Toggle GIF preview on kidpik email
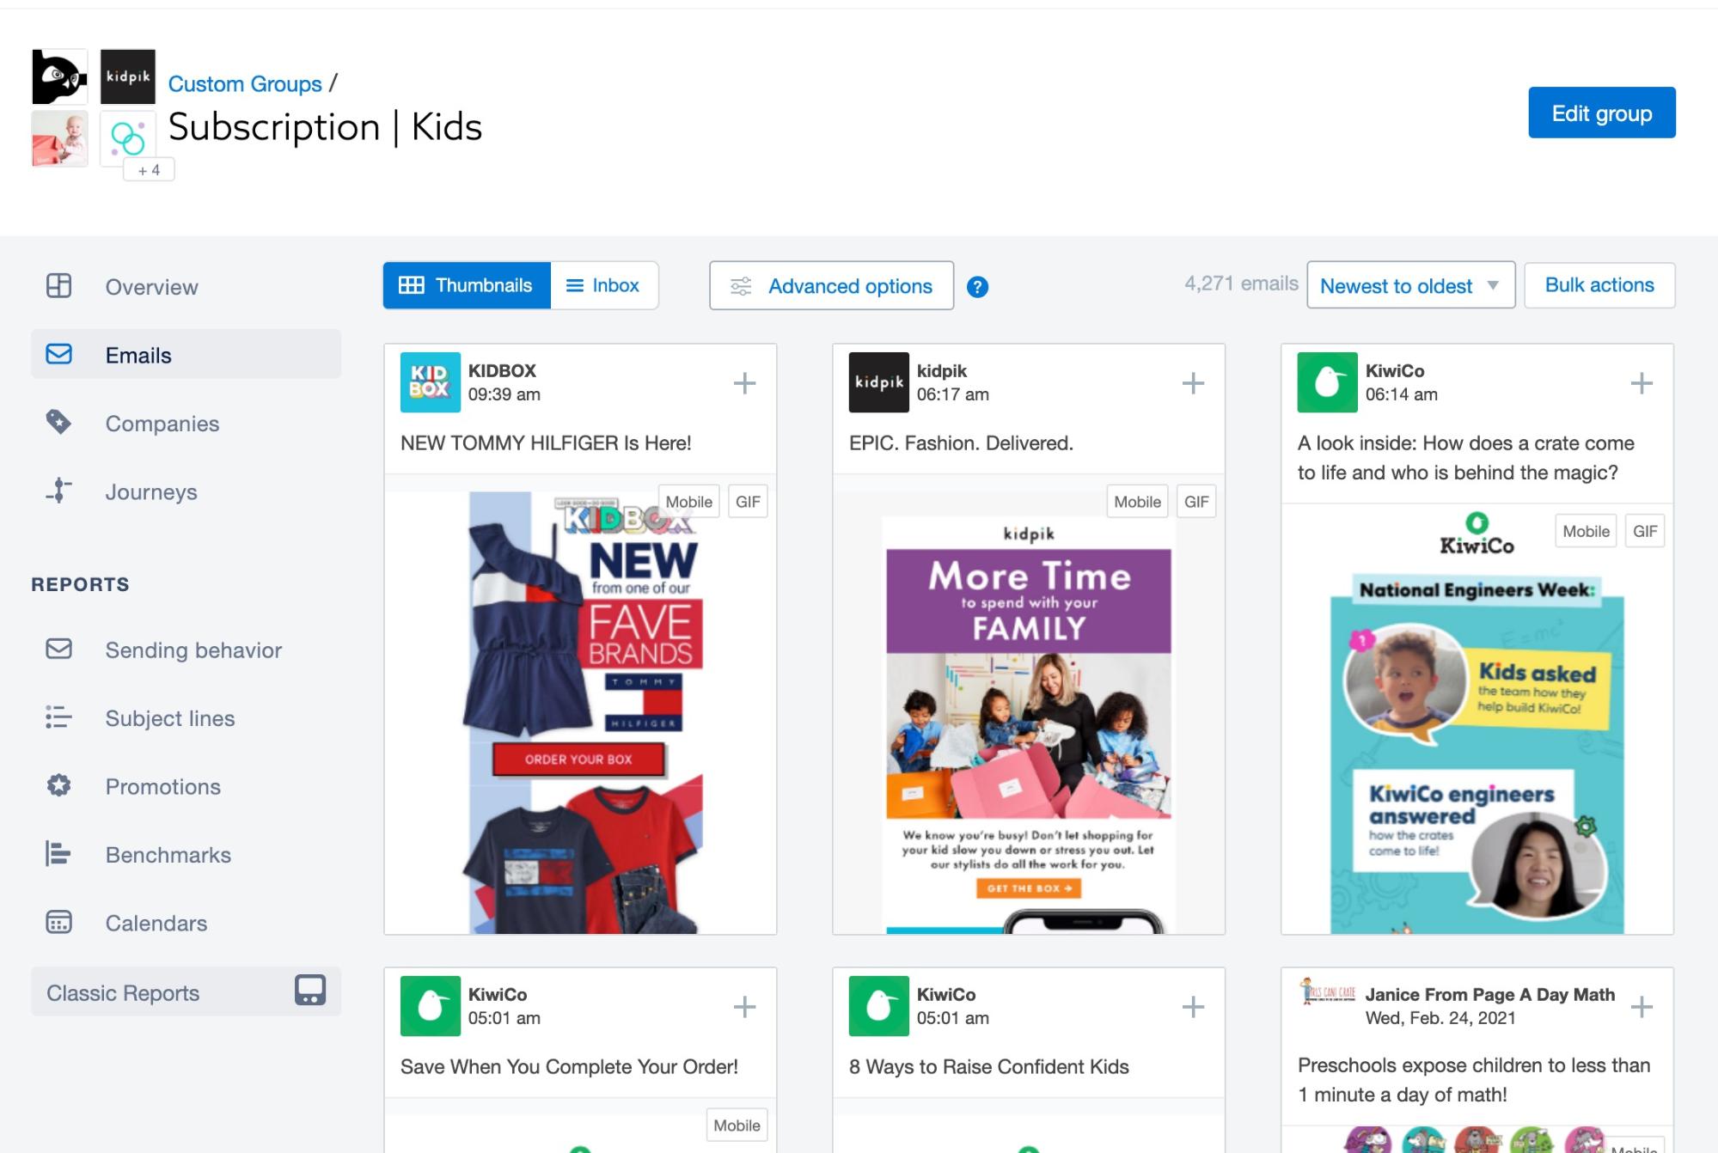 coord(1196,502)
